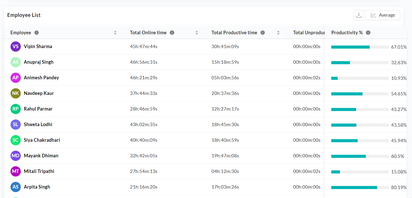The height and width of the screenshot is (198, 412).
Task: Select online time 37h:44m:33s
Action: (x=144, y=93)
